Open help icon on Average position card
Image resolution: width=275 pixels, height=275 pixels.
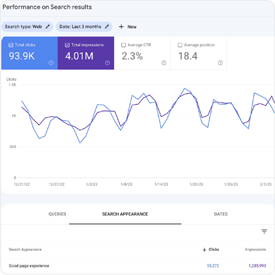tap(220, 63)
